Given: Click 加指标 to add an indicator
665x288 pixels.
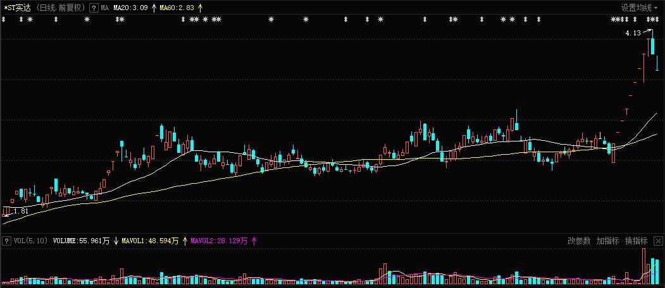Looking at the screenshot, I should click(x=607, y=241).
